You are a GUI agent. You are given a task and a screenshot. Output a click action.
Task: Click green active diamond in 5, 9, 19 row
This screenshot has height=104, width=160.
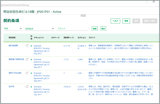coord(31,46)
